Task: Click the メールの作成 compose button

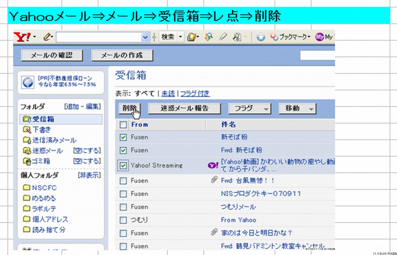Action: pos(122,55)
